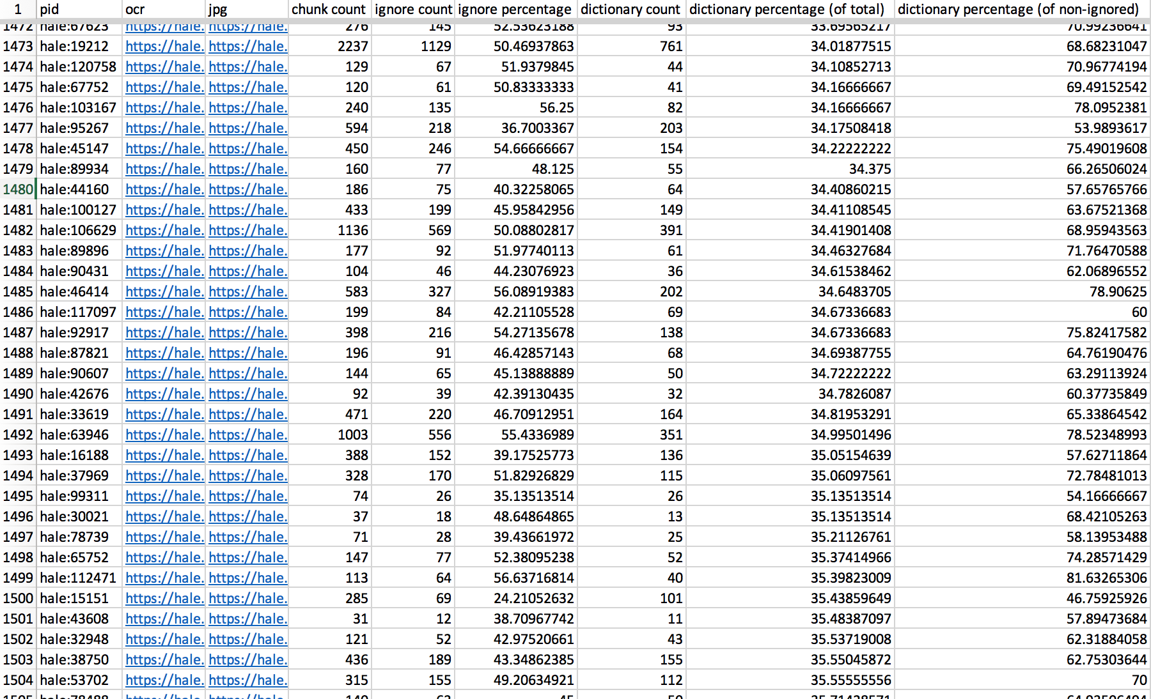Click cell hale:112471
The image size is (1151, 699).
pos(79,578)
